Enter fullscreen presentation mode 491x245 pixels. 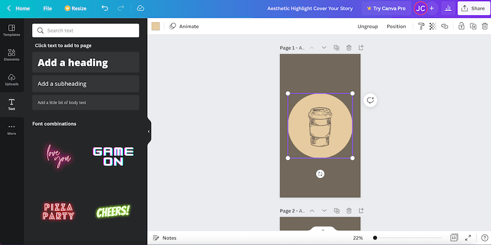[x=468, y=238]
